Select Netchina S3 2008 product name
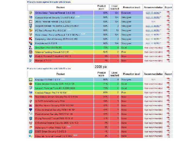This screenshot has height=146, width=195. tap(47, 80)
